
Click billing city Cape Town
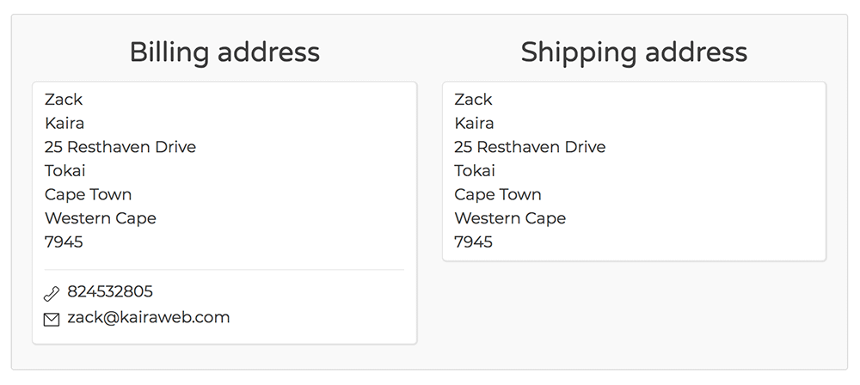pos(89,195)
